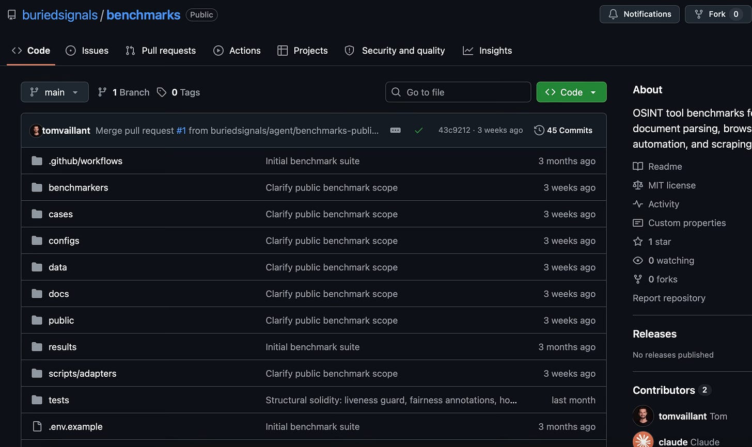The height and width of the screenshot is (447, 752).
Task: Open the Actions tab
Action: [x=237, y=51]
